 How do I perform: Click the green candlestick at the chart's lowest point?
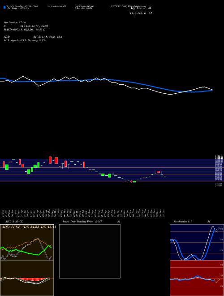click(x=134, y=182)
